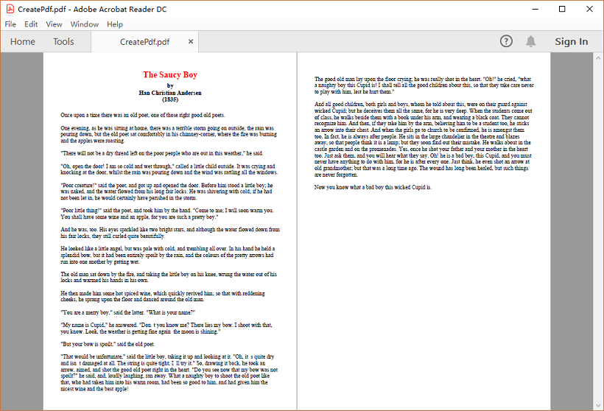Click the paragraph starting 'One evening, as he was'
This screenshot has height=411, width=604.
(169, 134)
